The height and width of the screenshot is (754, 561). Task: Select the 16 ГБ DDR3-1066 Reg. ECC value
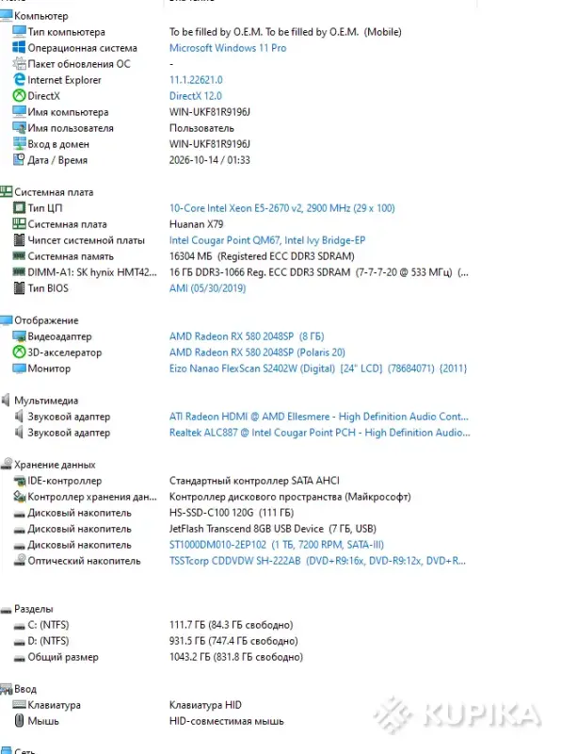click(x=319, y=272)
